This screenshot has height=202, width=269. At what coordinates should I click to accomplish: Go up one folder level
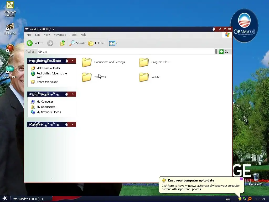click(x=63, y=43)
